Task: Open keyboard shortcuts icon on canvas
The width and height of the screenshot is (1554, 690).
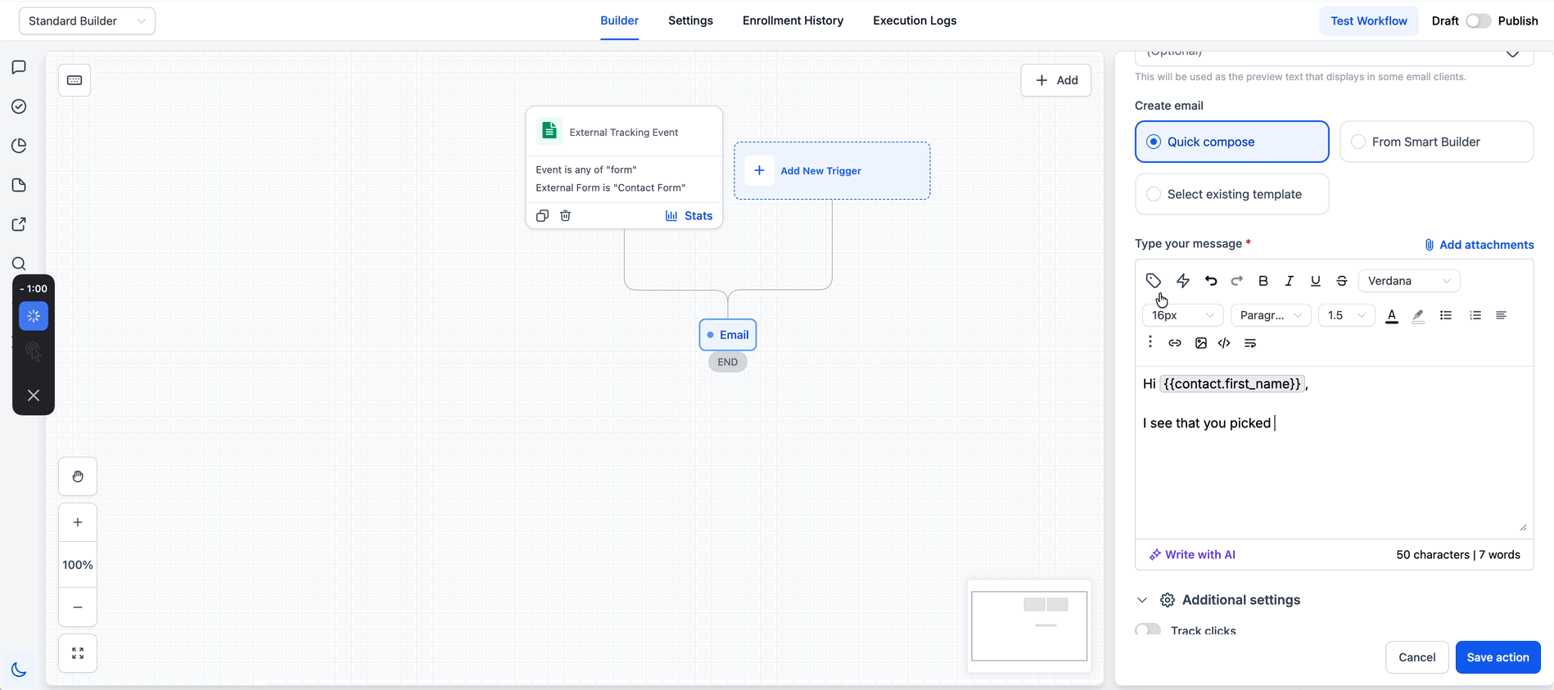Action: tap(75, 80)
